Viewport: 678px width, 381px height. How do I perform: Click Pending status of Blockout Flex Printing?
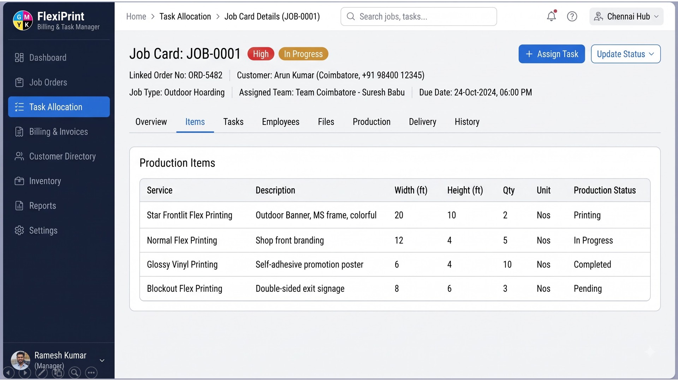[x=588, y=289]
